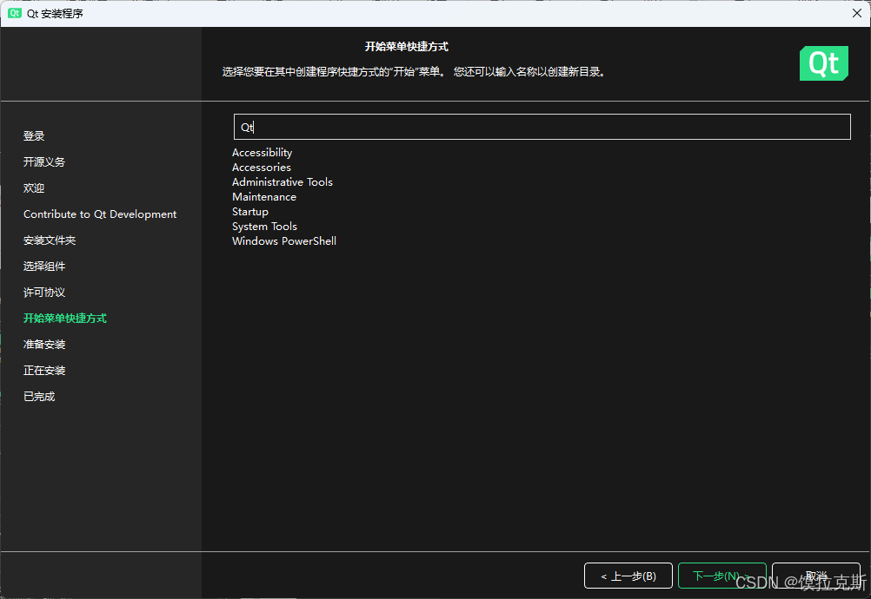The width and height of the screenshot is (871, 599).
Task: Click the 开源义务 step in the sidebar
Action: point(43,162)
